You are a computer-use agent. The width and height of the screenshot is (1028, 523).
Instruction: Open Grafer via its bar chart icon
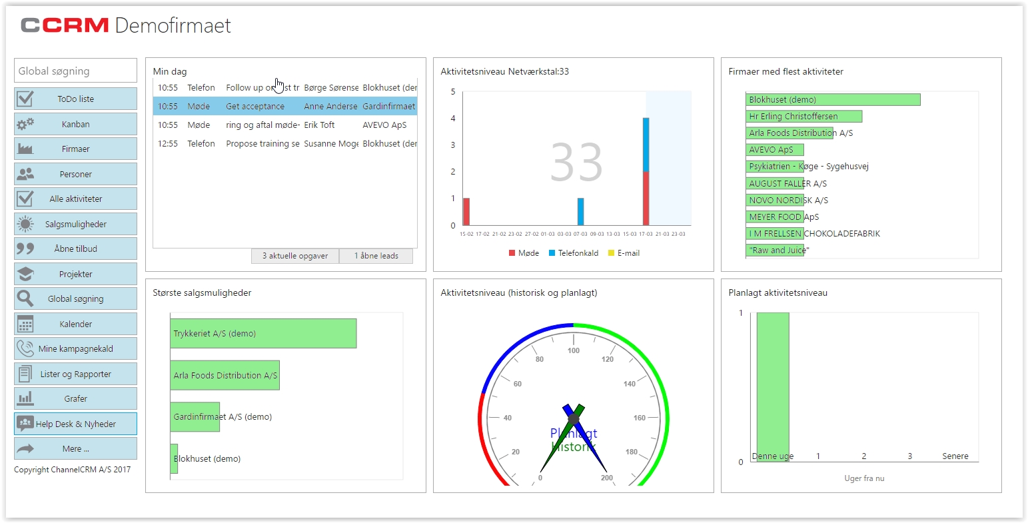[25, 398]
